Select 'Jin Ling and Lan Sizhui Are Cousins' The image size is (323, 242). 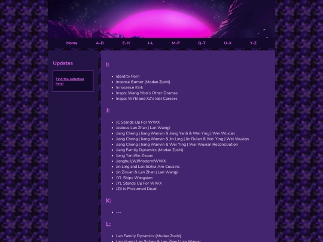148,167
